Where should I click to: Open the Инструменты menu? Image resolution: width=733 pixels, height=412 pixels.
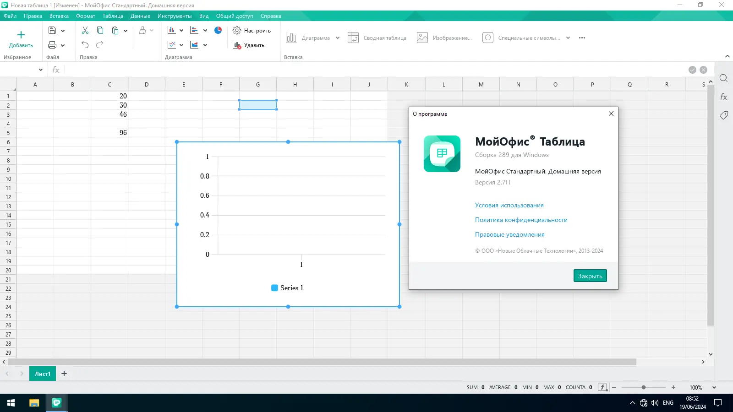(x=175, y=16)
